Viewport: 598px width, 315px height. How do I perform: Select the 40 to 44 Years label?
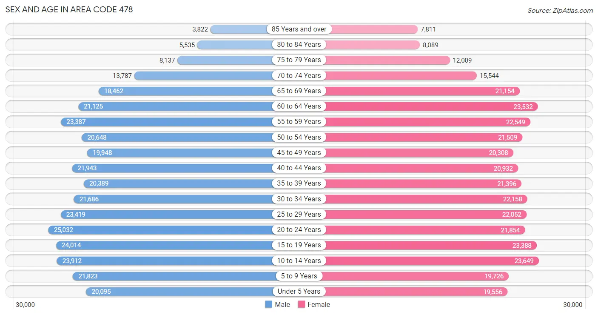coord(299,168)
